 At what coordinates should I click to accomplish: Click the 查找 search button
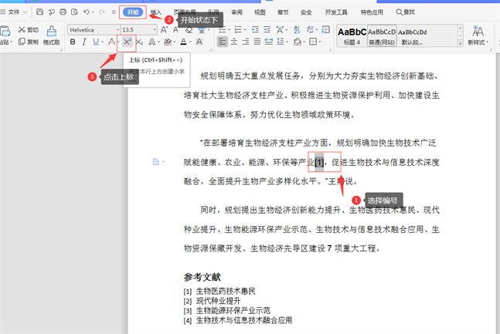405,12
